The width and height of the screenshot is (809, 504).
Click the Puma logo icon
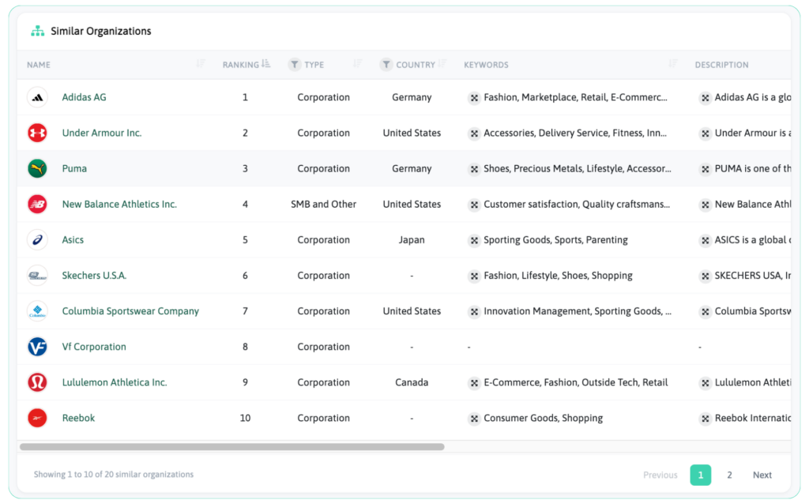pos(37,168)
